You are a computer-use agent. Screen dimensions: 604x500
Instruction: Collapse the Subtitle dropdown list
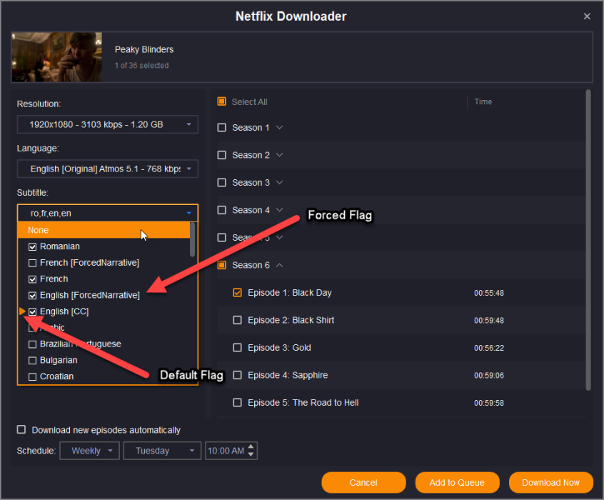pos(188,214)
